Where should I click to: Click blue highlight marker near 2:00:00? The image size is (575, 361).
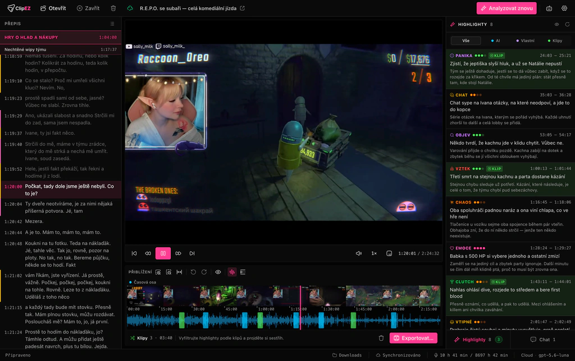coord(394,321)
